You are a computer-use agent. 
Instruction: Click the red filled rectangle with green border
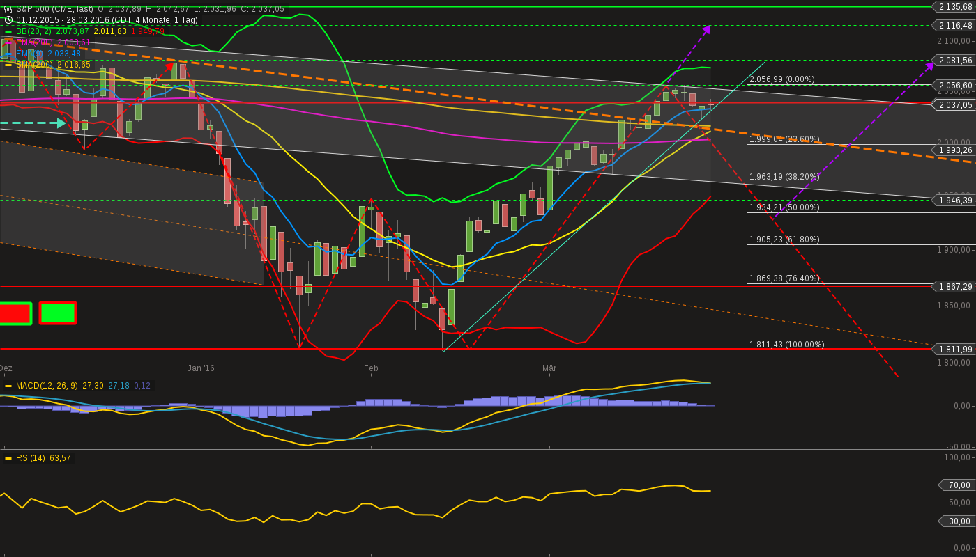click(15, 313)
